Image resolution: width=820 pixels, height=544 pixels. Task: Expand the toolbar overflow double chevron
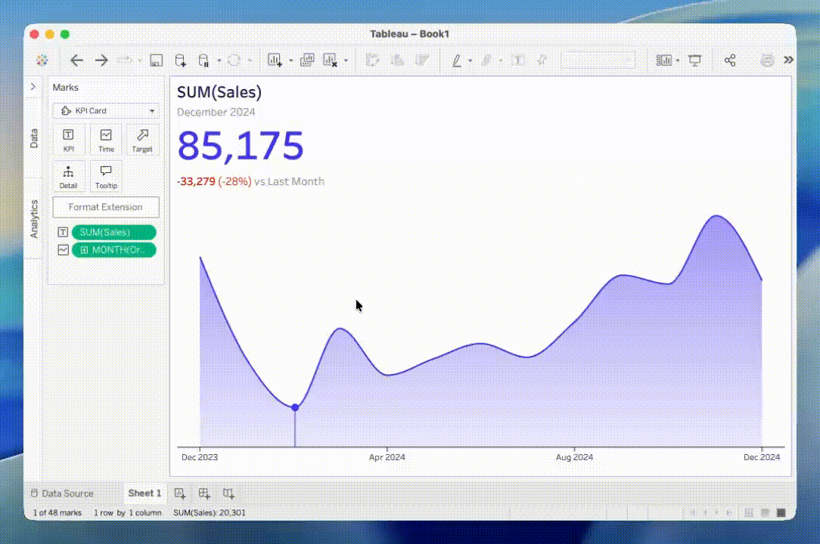click(x=788, y=60)
